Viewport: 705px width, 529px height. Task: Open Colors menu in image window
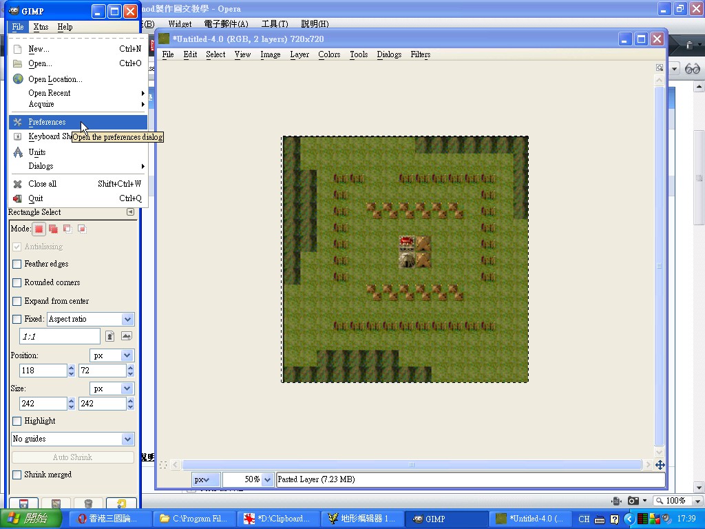coord(329,54)
